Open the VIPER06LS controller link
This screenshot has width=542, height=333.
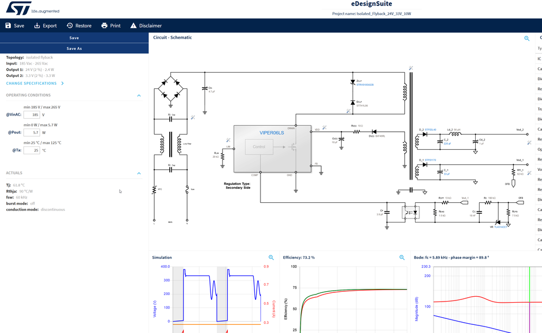point(272,133)
